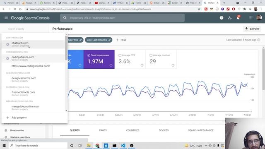Toggle the Average position checkbox
The height and width of the screenshot is (149, 265).
coord(151,55)
